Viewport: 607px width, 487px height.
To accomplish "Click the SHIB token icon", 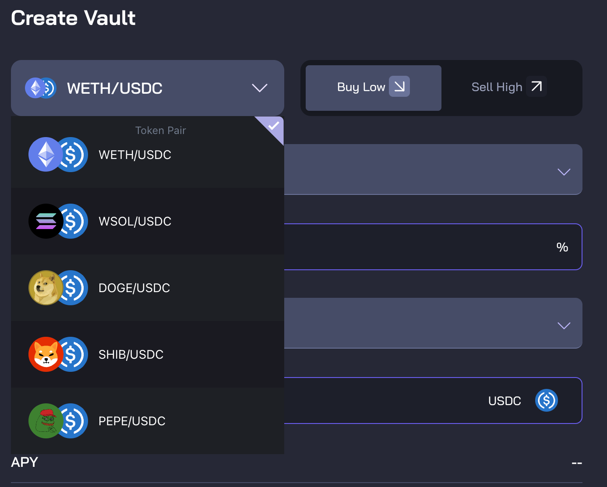I will [x=46, y=354].
